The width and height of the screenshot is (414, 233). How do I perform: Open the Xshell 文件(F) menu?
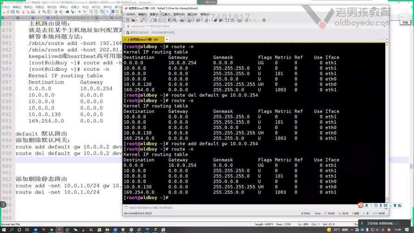131,14
